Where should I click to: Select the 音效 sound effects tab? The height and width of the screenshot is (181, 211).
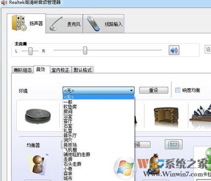(x=41, y=70)
